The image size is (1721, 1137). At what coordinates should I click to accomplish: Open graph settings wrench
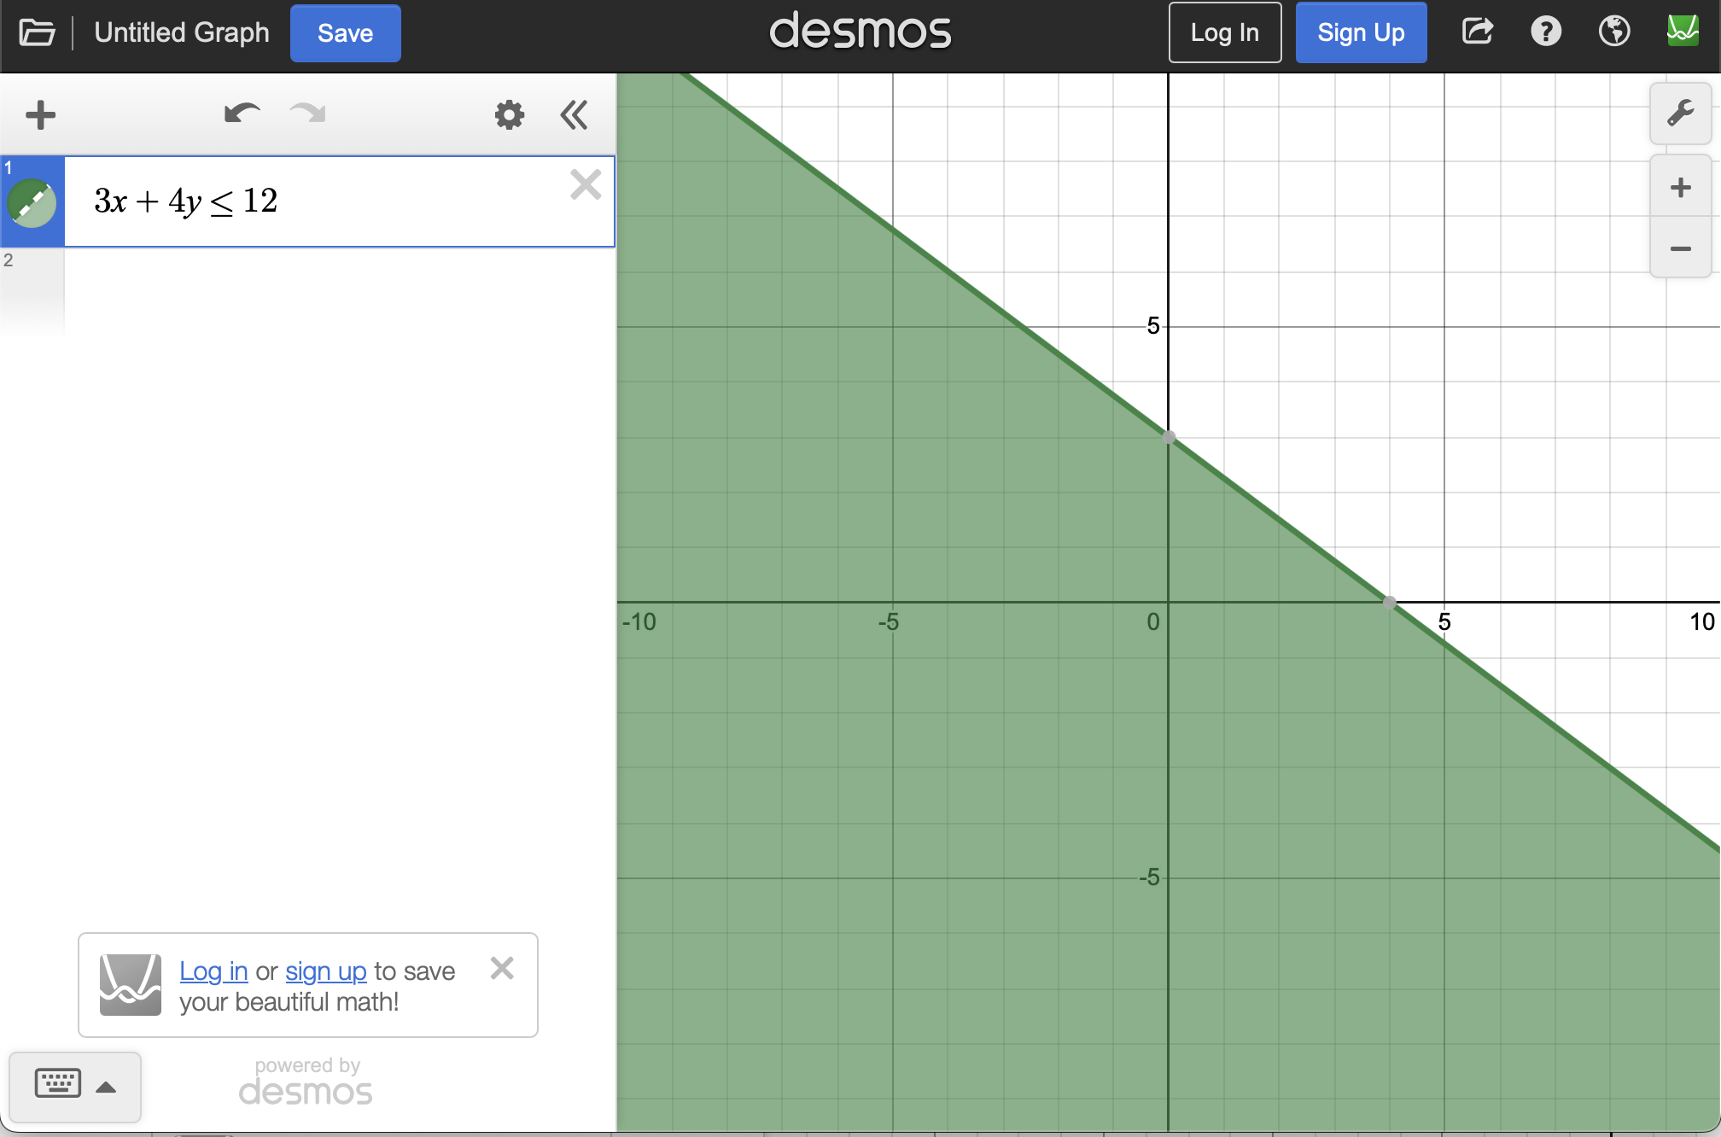coord(1680,114)
